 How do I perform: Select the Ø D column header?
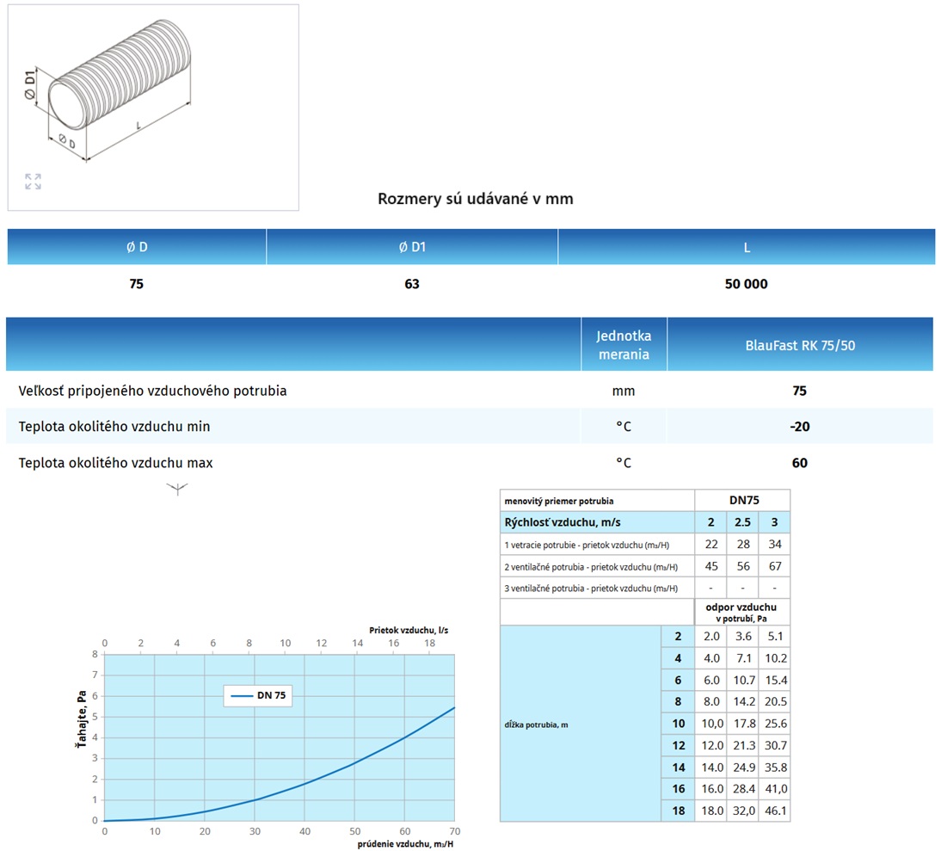(x=137, y=247)
